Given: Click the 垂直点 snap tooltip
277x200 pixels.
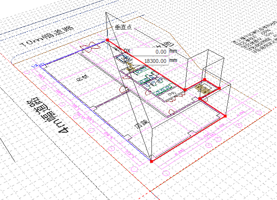Looking at the screenshot, I should (x=123, y=27).
